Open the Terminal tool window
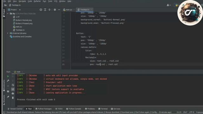 point(103,109)
